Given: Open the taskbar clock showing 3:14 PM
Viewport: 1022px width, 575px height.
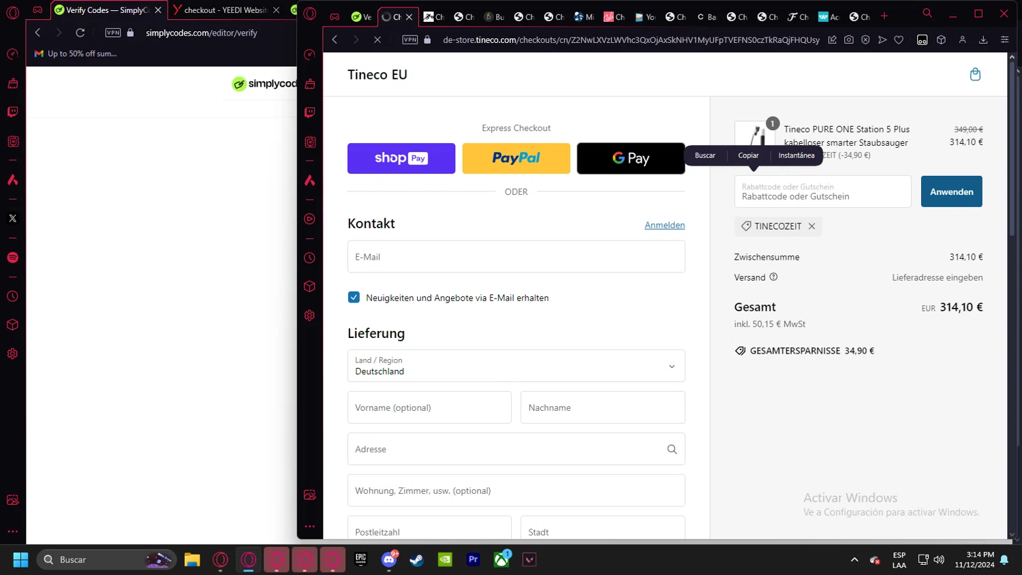Looking at the screenshot, I should tap(975, 560).
